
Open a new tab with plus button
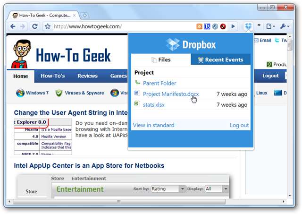(x=84, y=16)
